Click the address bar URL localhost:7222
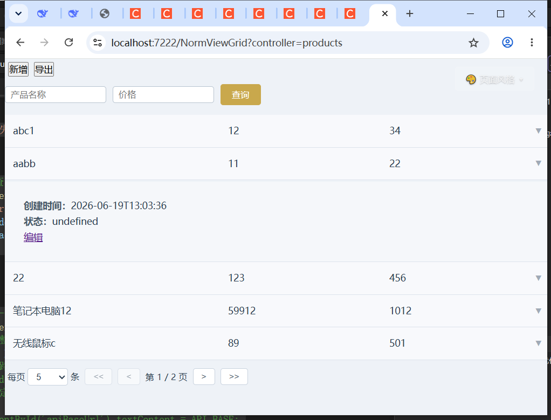Image resolution: width=551 pixels, height=420 pixels. point(226,43)
